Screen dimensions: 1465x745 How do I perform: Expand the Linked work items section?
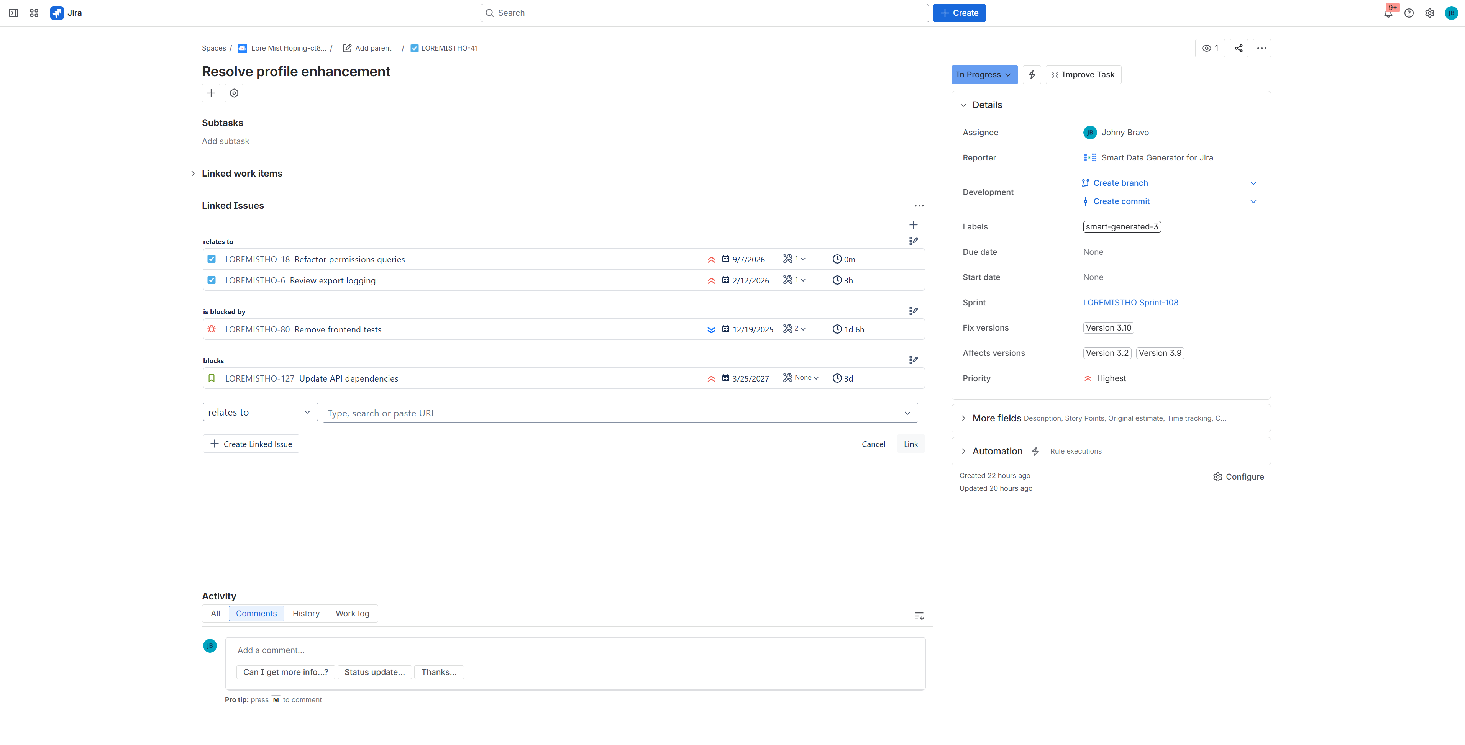click(193, 173)
